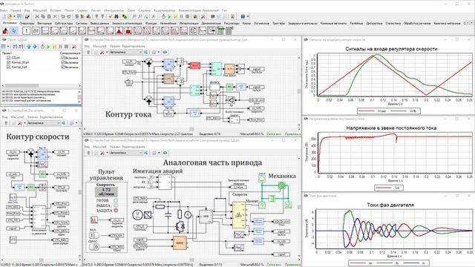Click the Stop icon in main toolbar
The width and height of the screenshot is (475, 267).
click(188, 16)
